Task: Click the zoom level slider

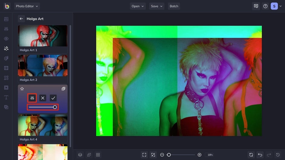Action: coord(181,155)
